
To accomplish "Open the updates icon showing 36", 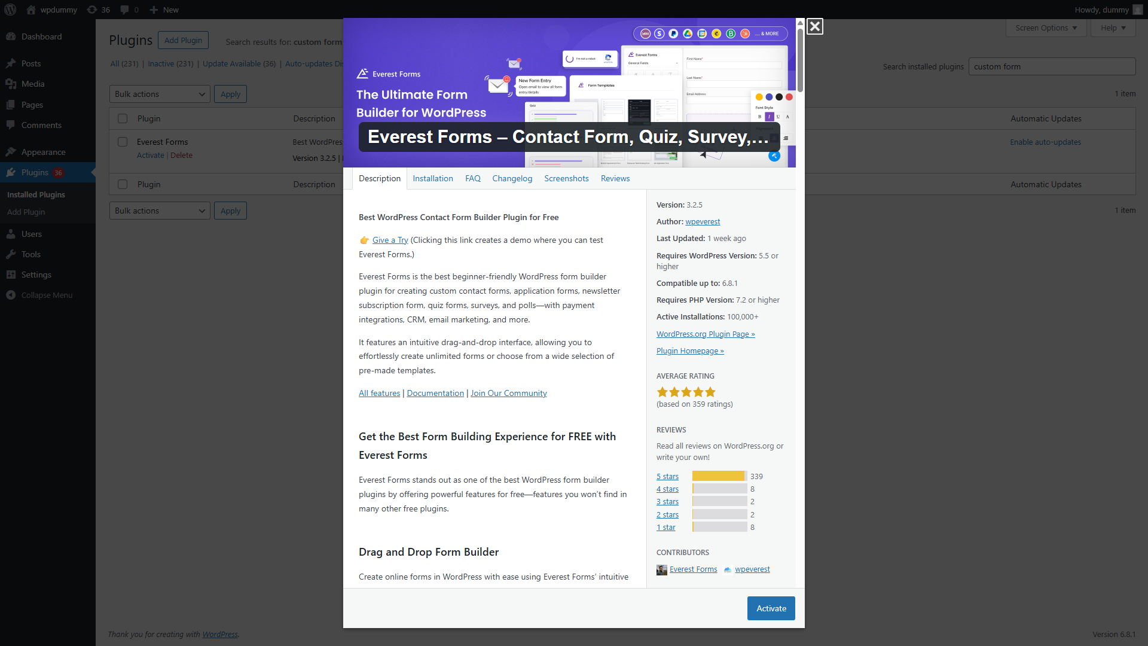I will (x=91, y=10).
